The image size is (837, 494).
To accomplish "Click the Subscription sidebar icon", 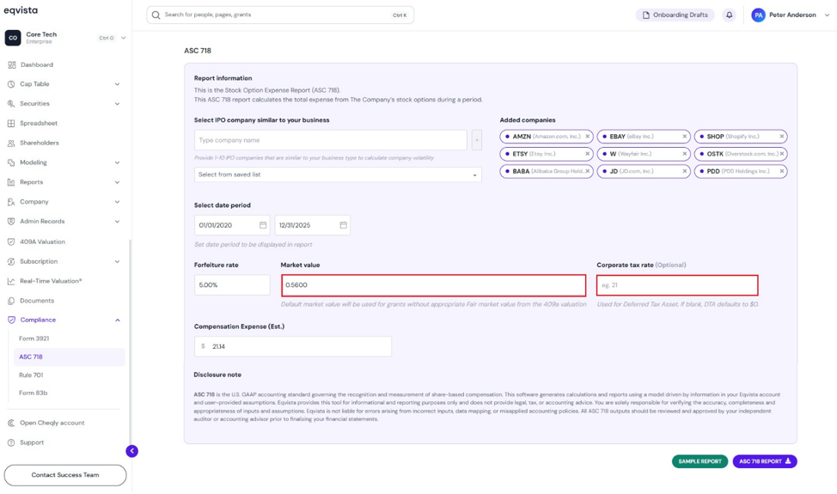I will (x=11, y=261).
